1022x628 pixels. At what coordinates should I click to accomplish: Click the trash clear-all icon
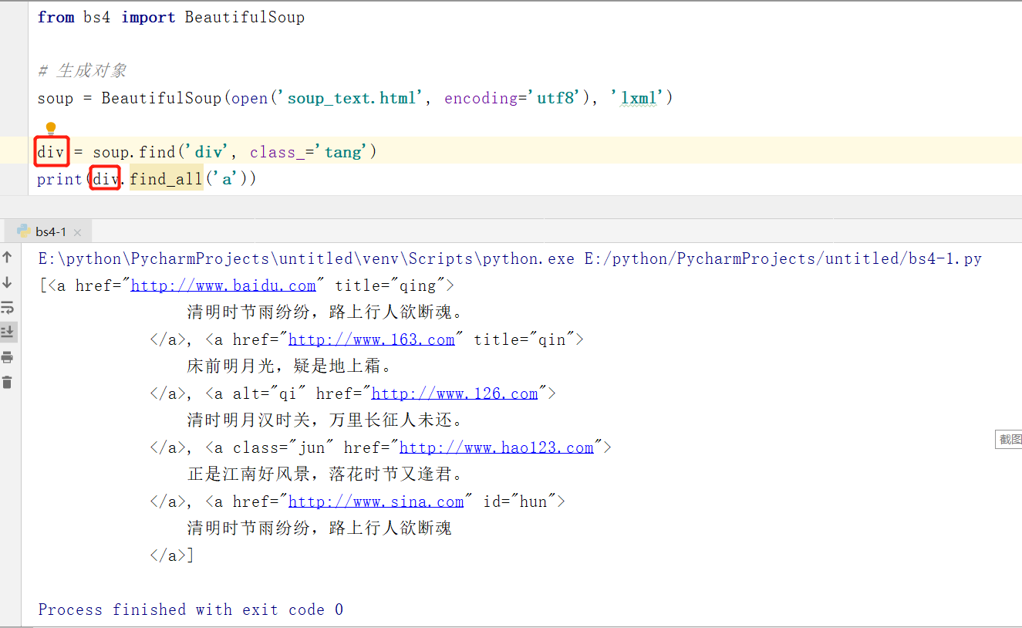pyautogui.click(x=8, y=382)
